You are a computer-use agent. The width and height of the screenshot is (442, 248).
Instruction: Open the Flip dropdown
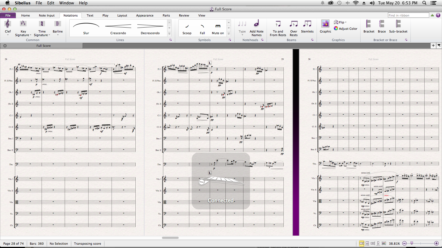[x=340, y=22]
